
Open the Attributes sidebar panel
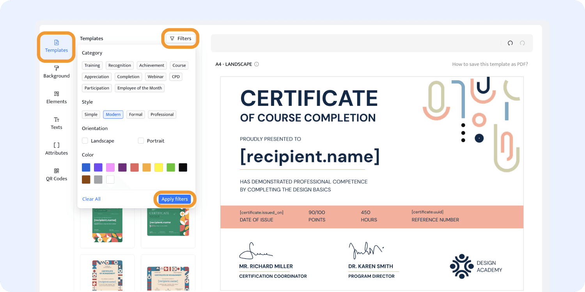tap(56, 149)
